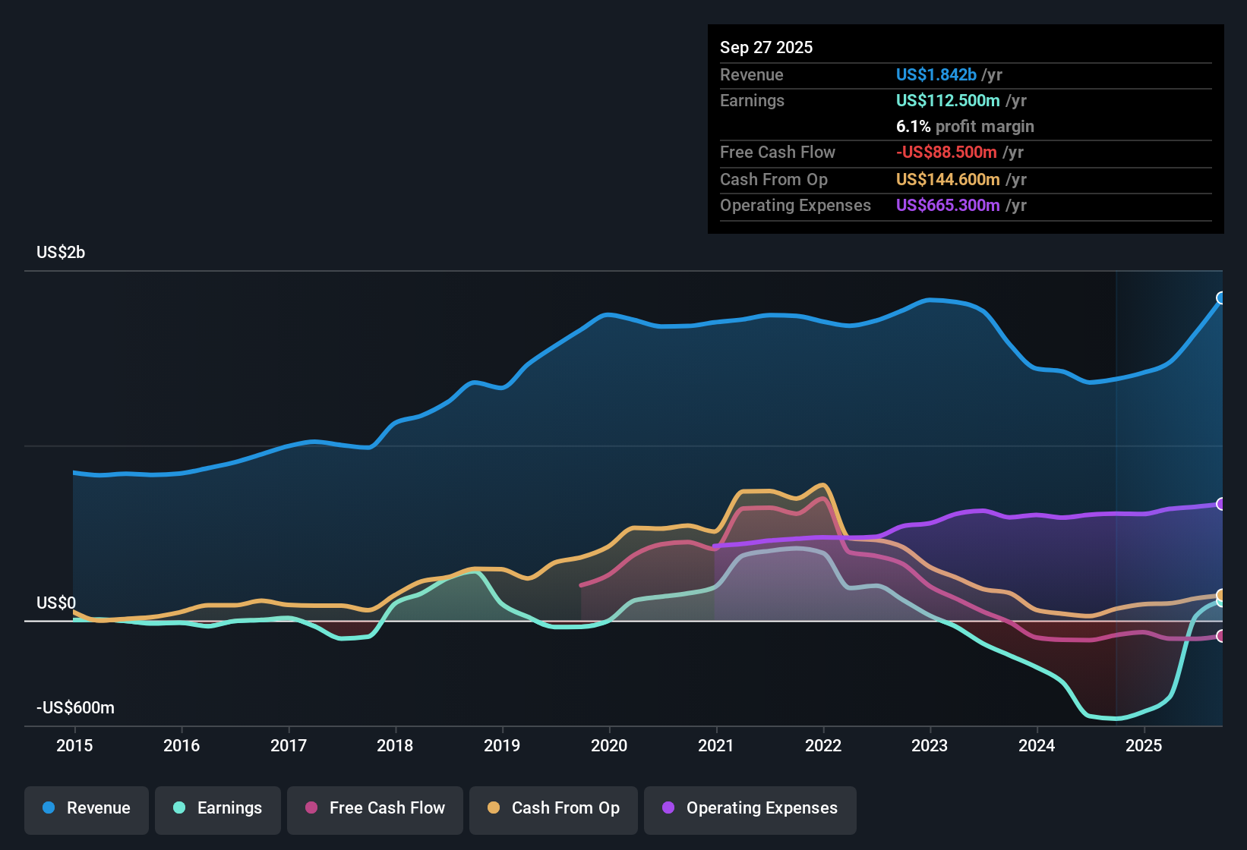Expand the Cash From Op legend entry

553,808
